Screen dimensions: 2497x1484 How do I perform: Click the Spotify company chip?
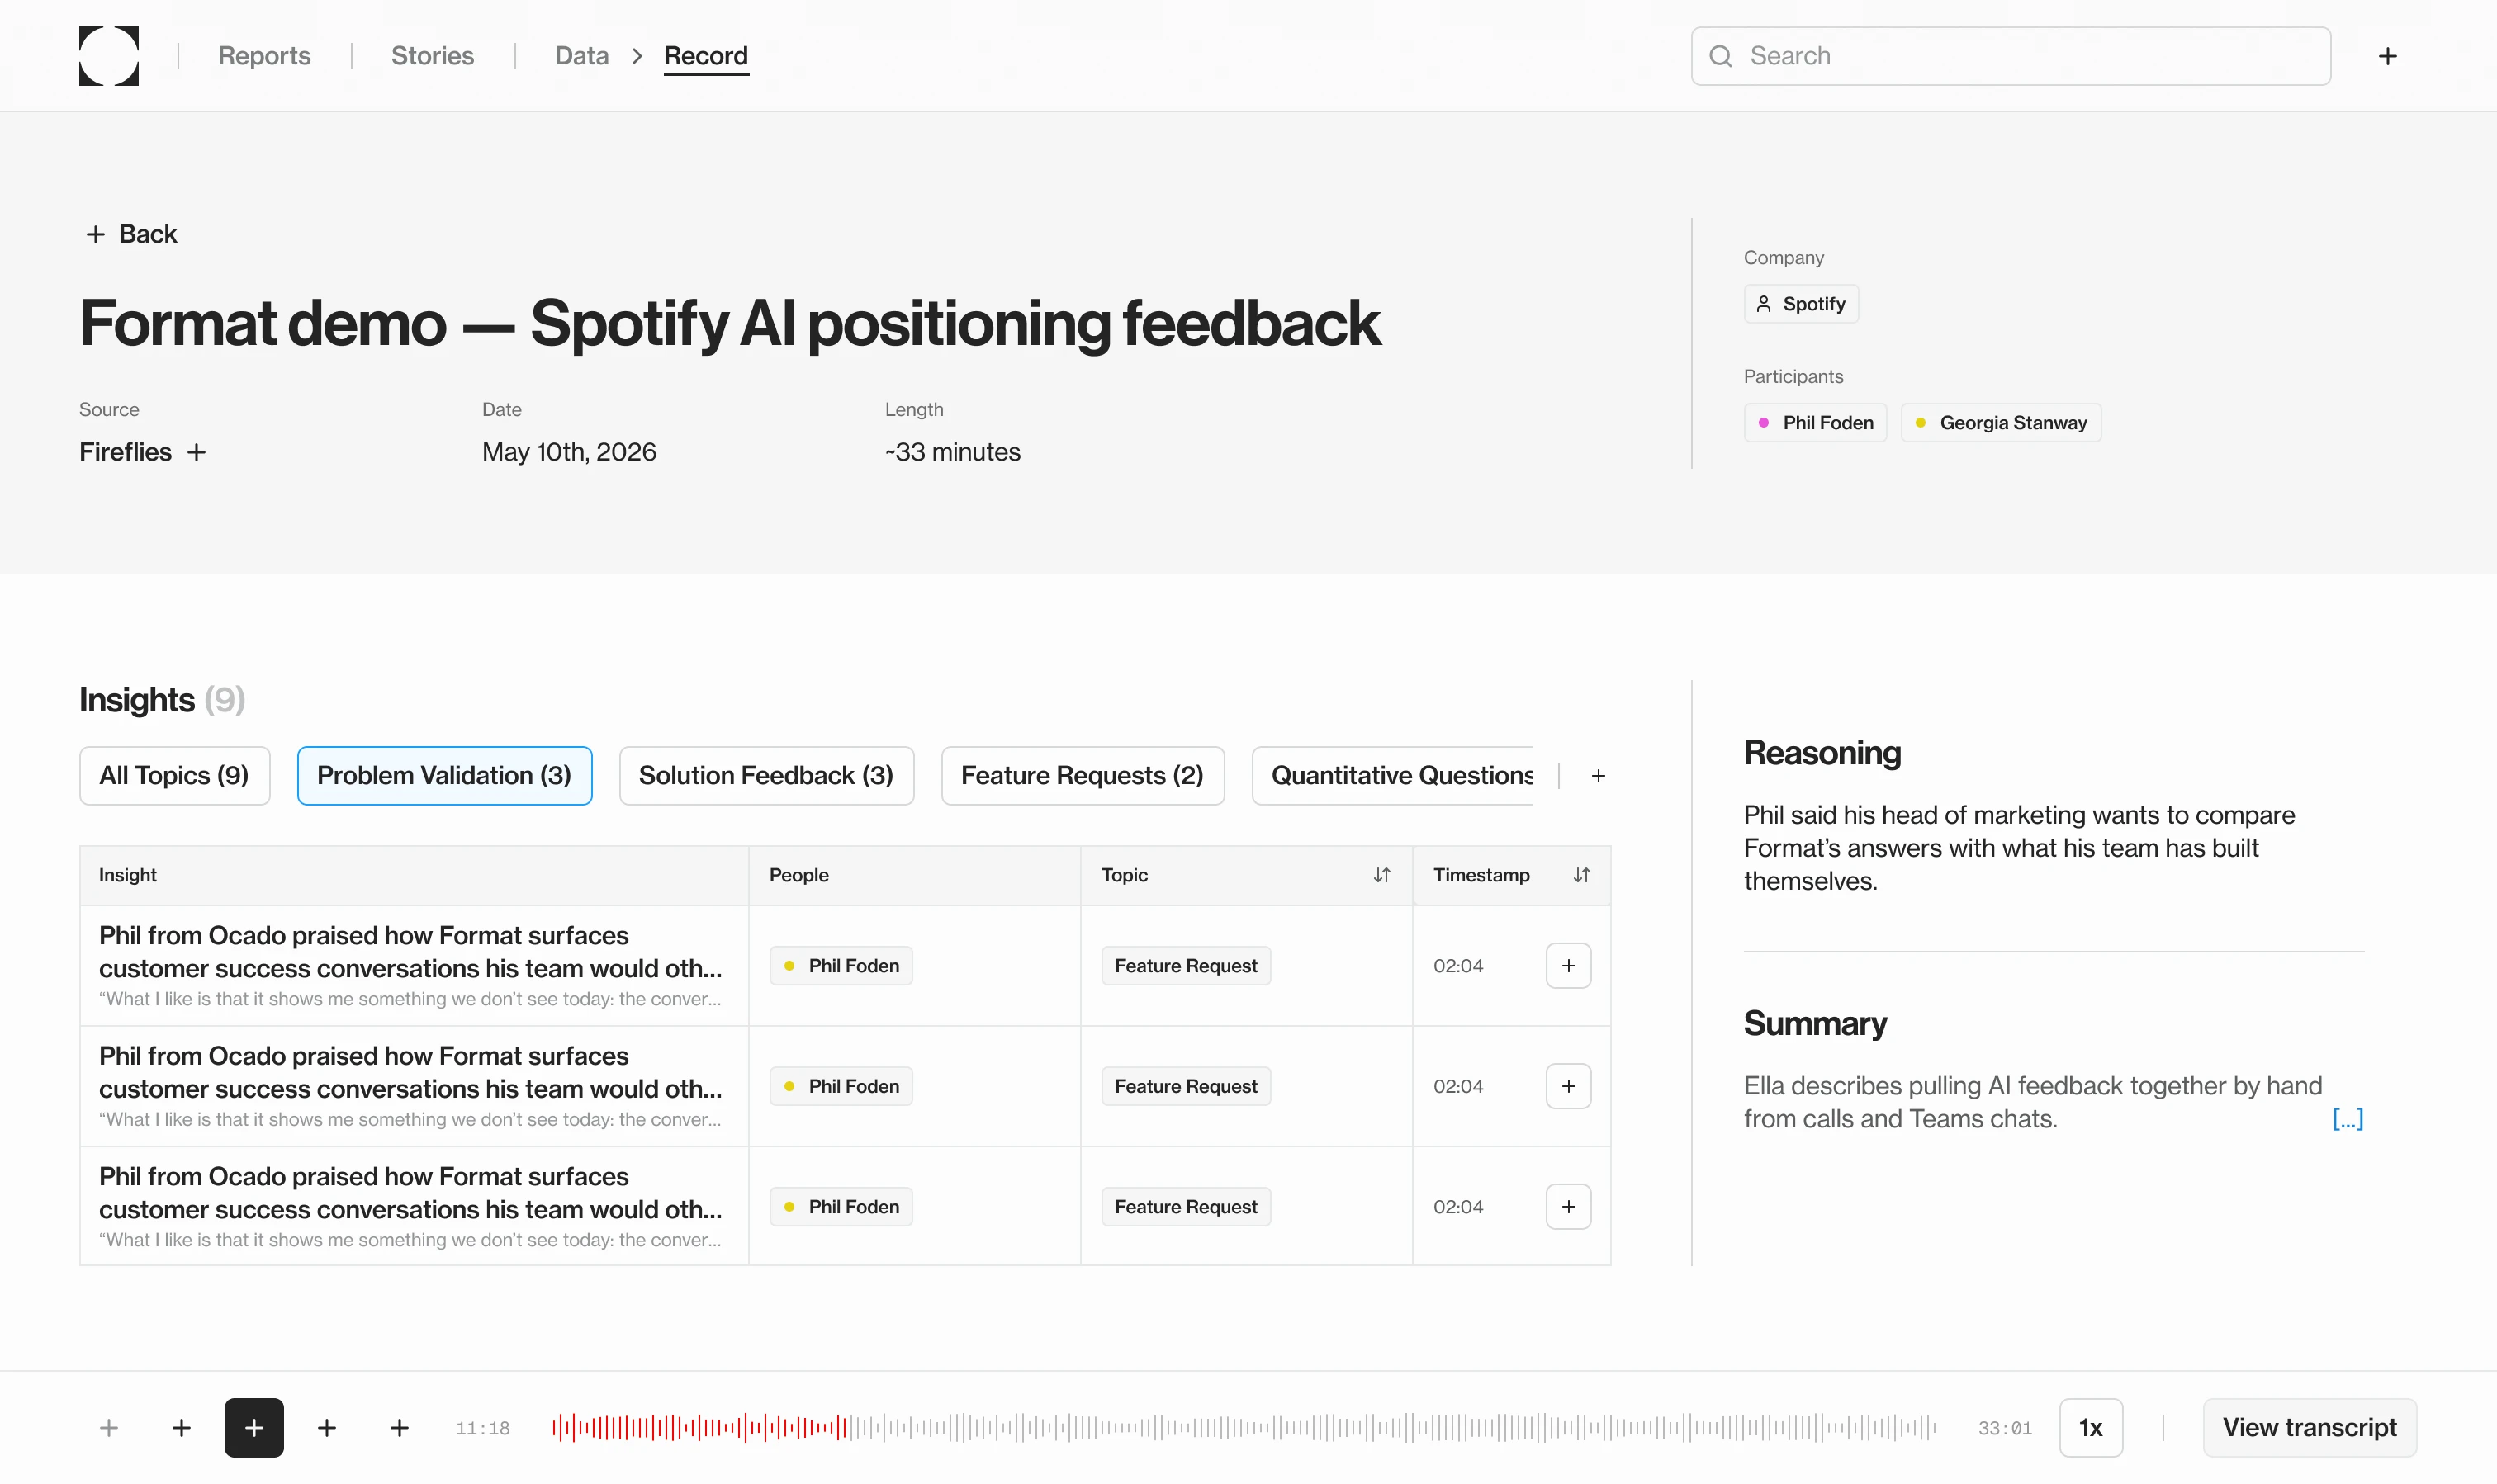(1801, 304)
